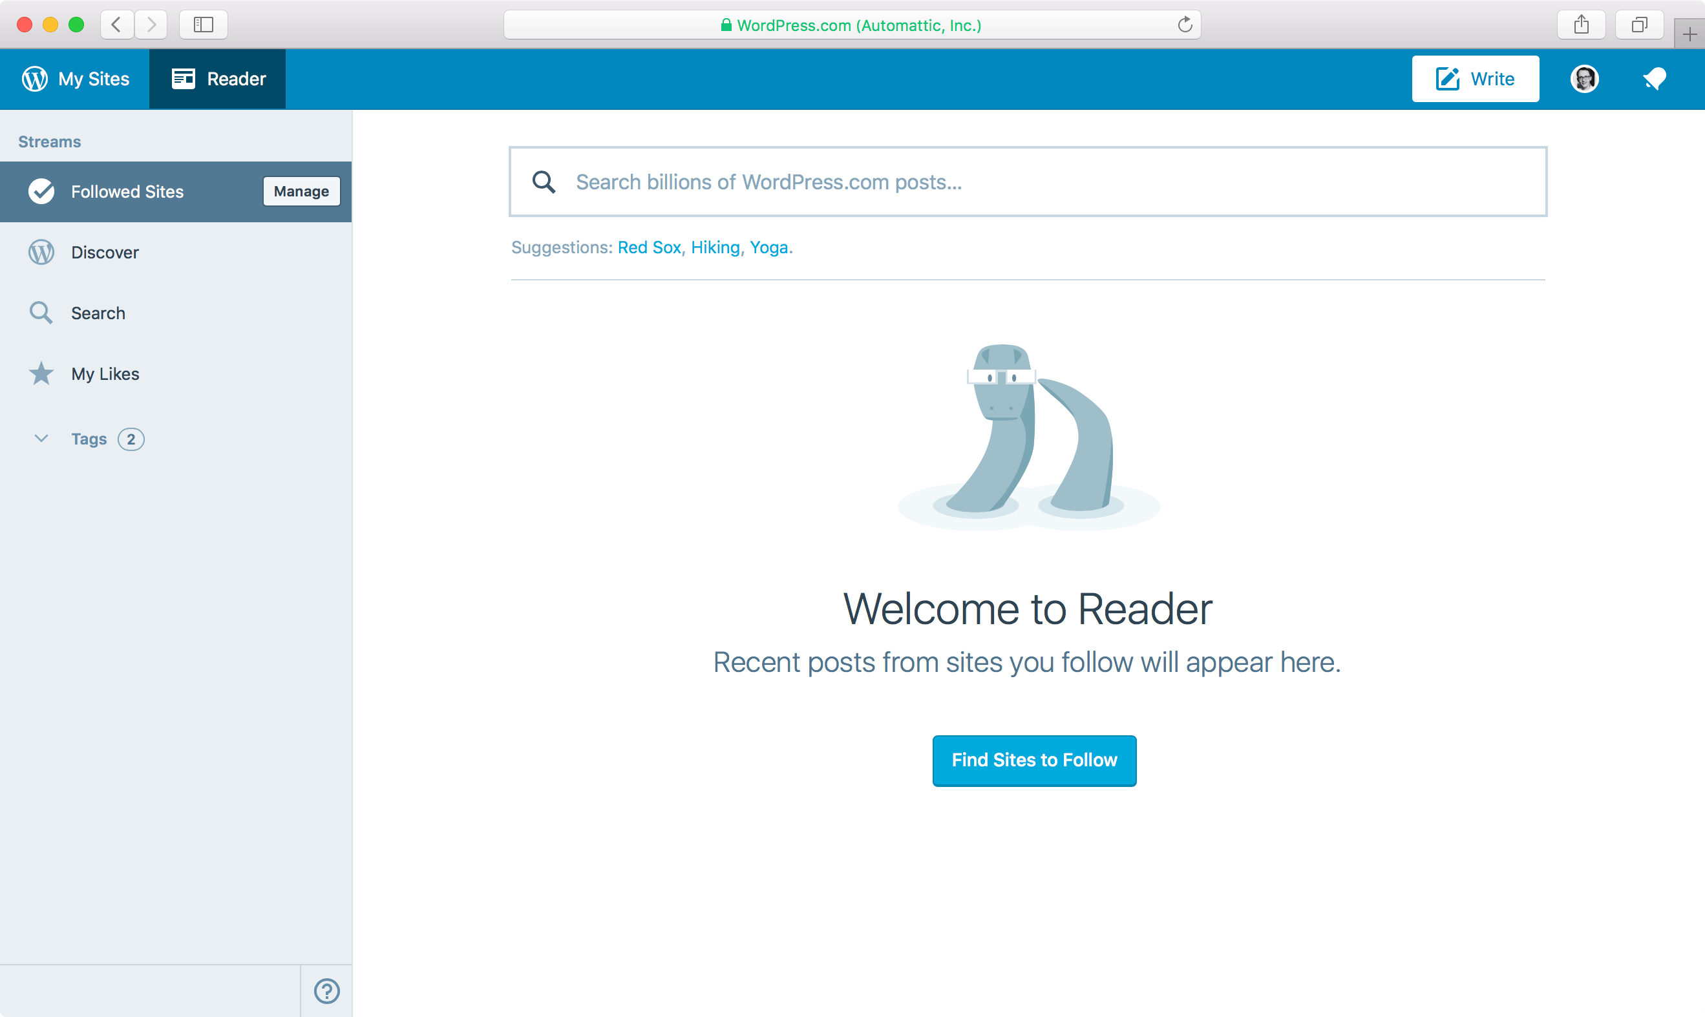Toggle the Safari sidebar button
Screen dimensions: 1705x1017
coord(203,25)
